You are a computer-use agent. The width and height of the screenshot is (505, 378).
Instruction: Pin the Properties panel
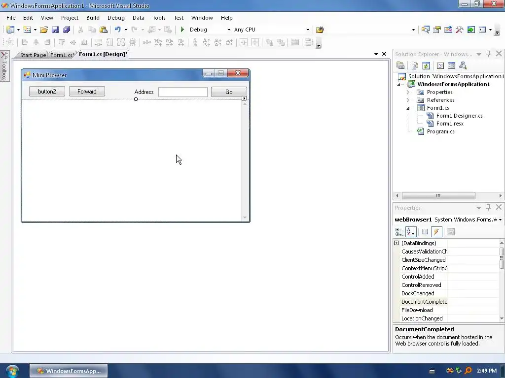(x=489, y=207)
